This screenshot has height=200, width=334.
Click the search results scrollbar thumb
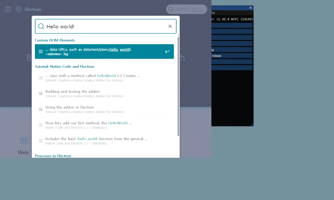pyautogui.click(x=178, y=86)
